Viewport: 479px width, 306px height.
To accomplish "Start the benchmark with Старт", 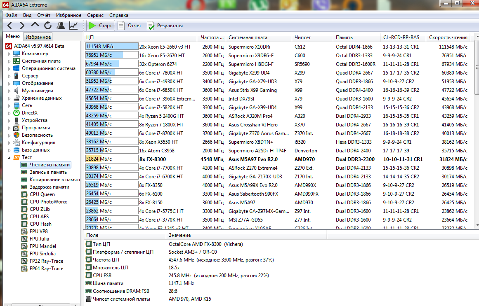I will pyautogui.click(x=101, y=26).
